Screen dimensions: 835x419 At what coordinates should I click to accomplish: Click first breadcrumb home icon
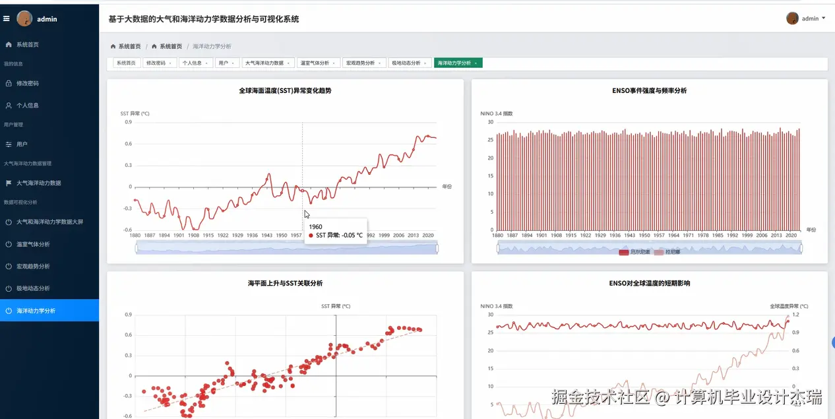pyautogui.click(x=113, y=46)
